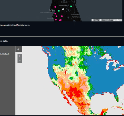Click the Fort Pierce map label
Image resolution: width=124 pixels, height=116 pixels.
[x=76, y=17]
